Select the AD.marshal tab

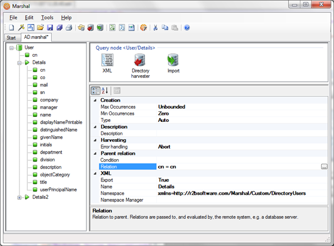[x=36, y=37]
